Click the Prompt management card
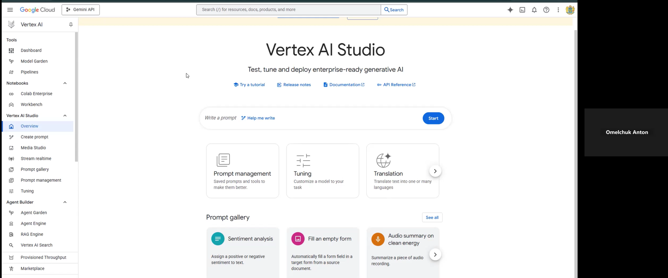 pyautogui.click(x=242, y=171)
